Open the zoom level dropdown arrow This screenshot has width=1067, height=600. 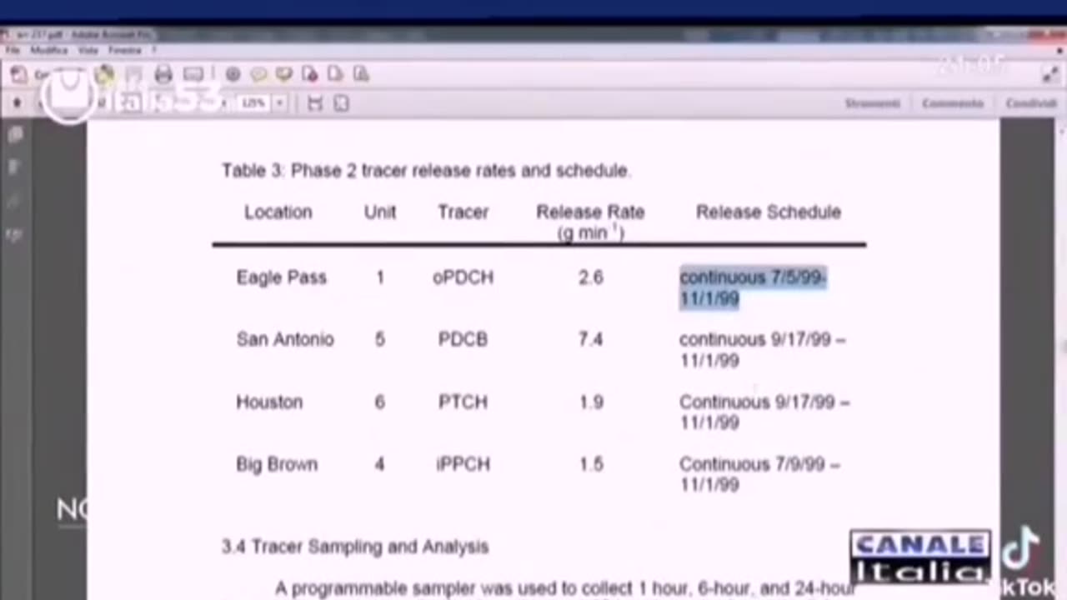click(279, 103)
